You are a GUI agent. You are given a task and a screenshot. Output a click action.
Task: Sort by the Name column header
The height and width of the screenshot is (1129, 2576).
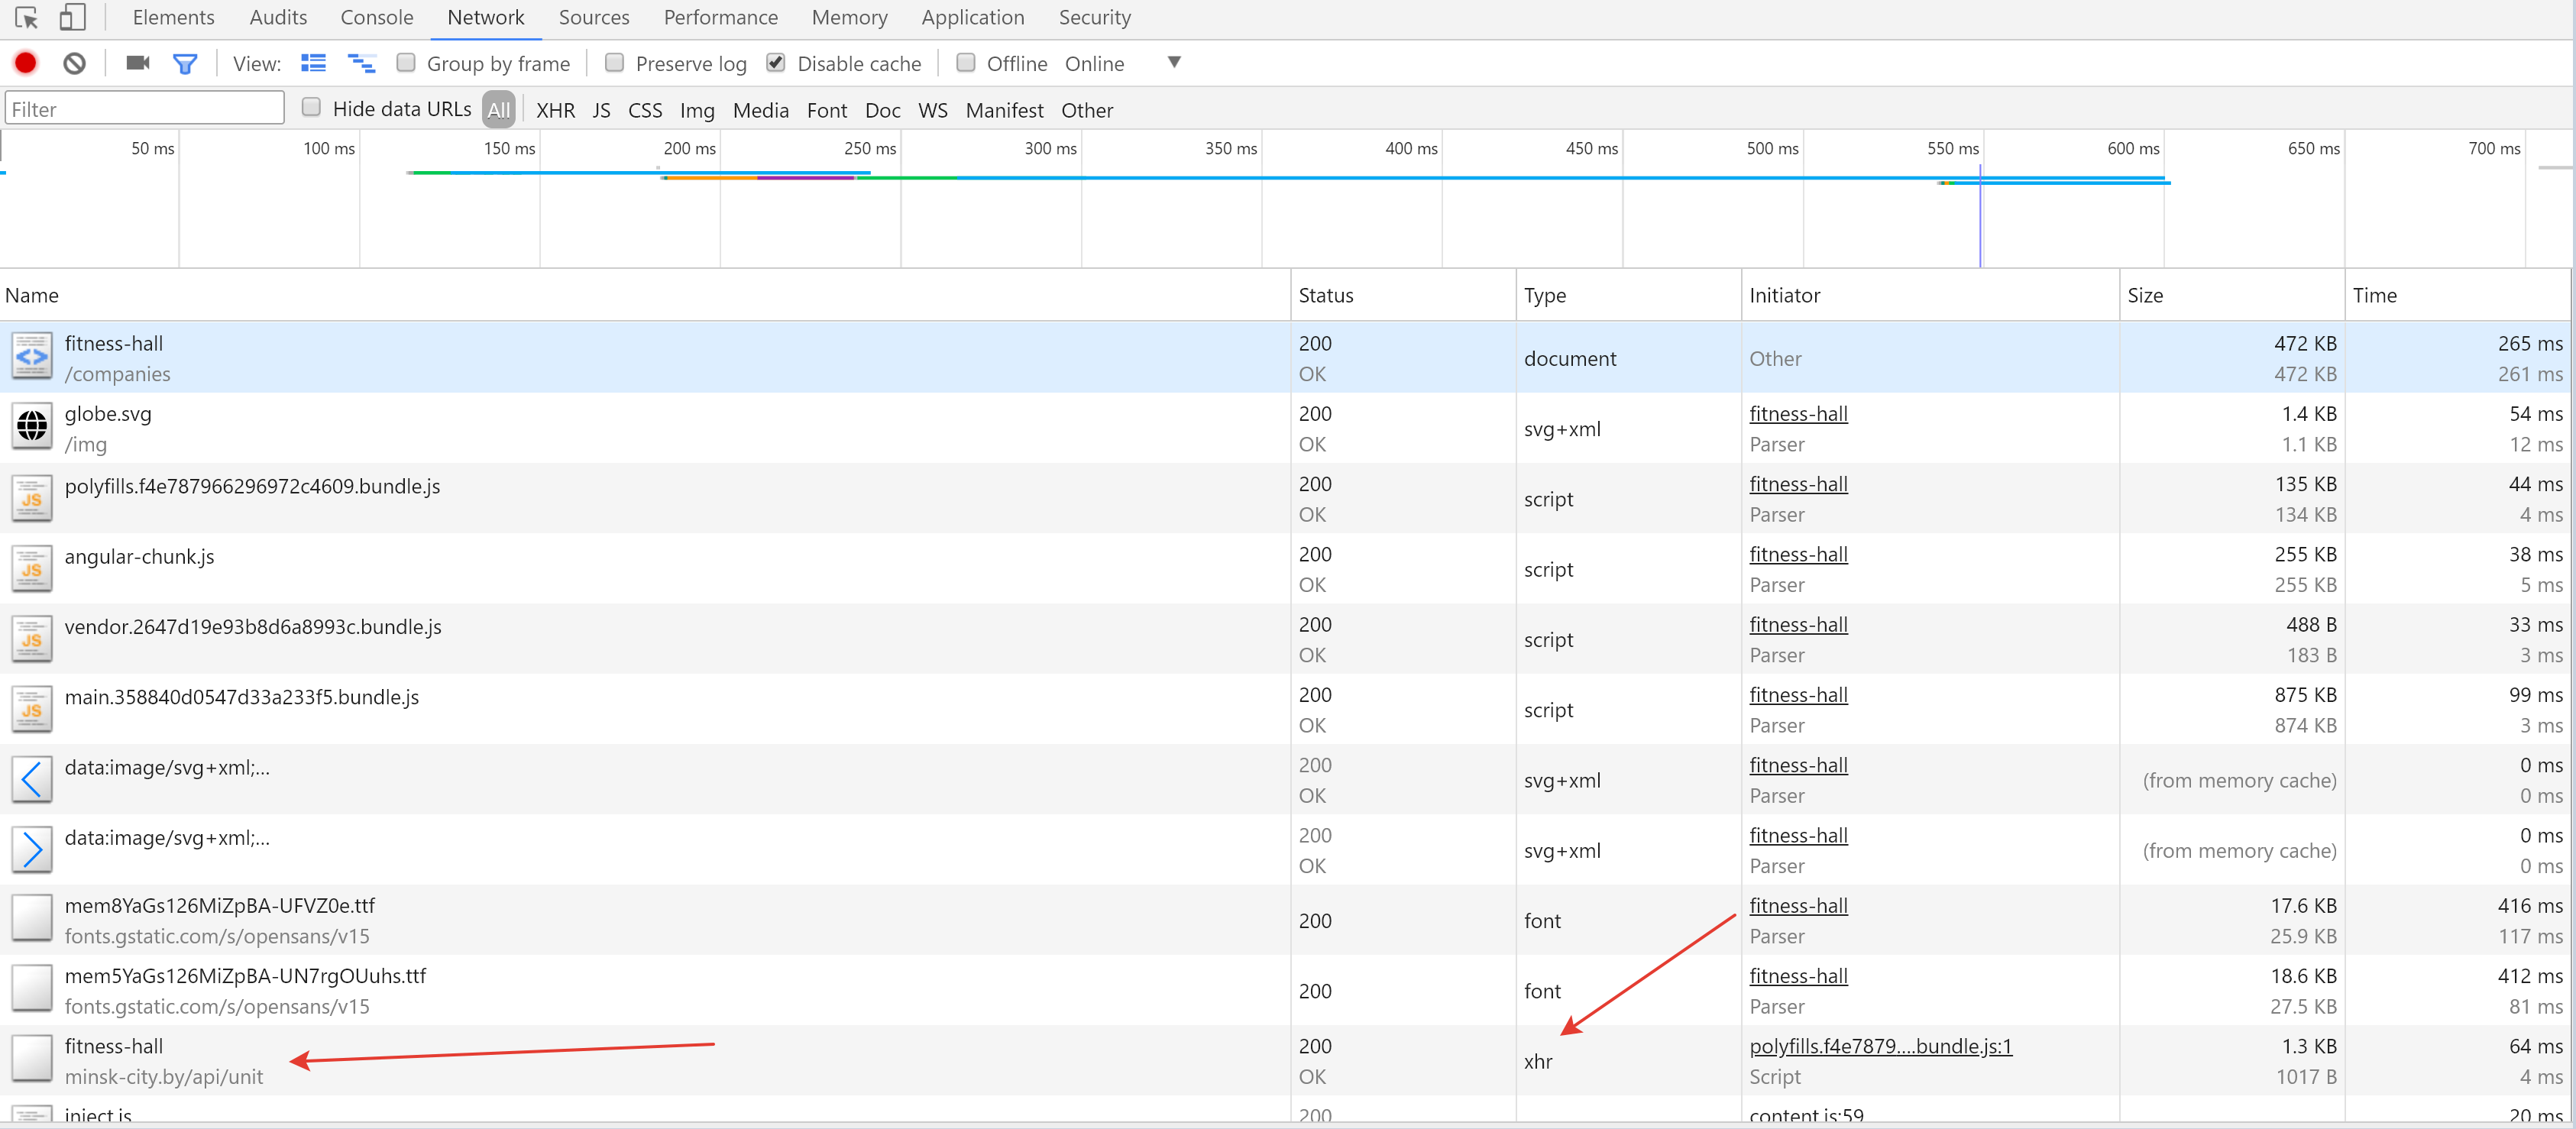pos(645,295)
